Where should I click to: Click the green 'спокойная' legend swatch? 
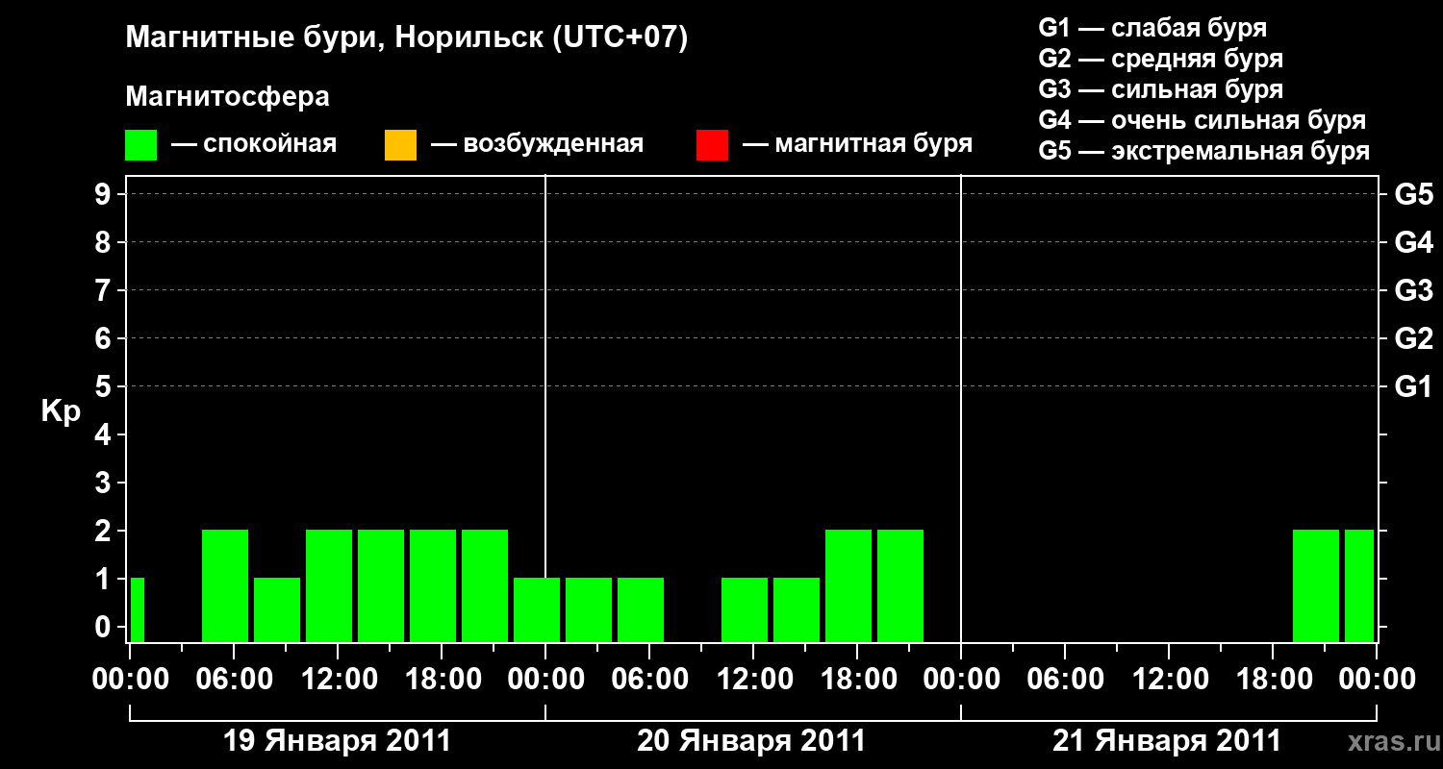coord(141,145)
